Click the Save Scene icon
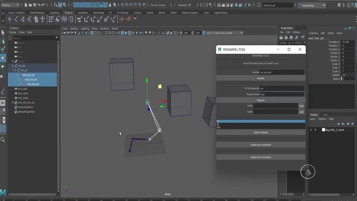The height and width of the screenshot is (201, 357). (35, 5)
